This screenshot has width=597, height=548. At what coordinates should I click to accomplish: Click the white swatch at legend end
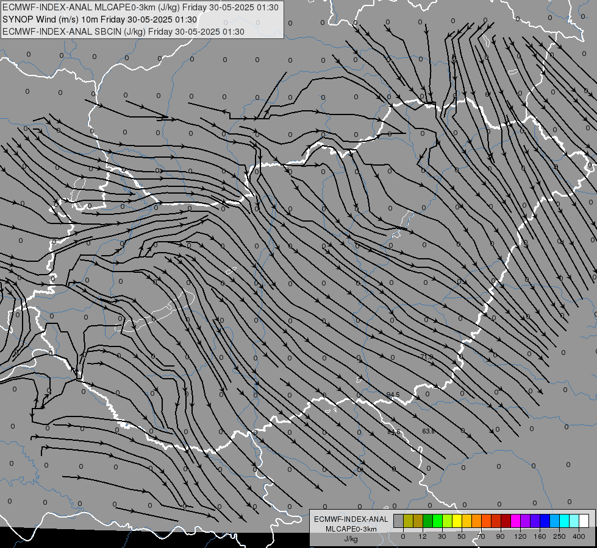click(584, 521)
